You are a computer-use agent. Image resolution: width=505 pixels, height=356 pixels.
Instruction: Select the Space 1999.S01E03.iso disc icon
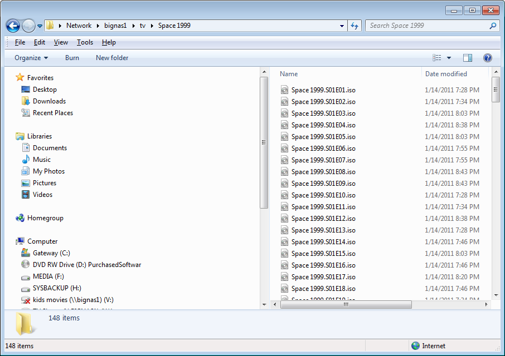pyautogui.click(x=284, y=113)
